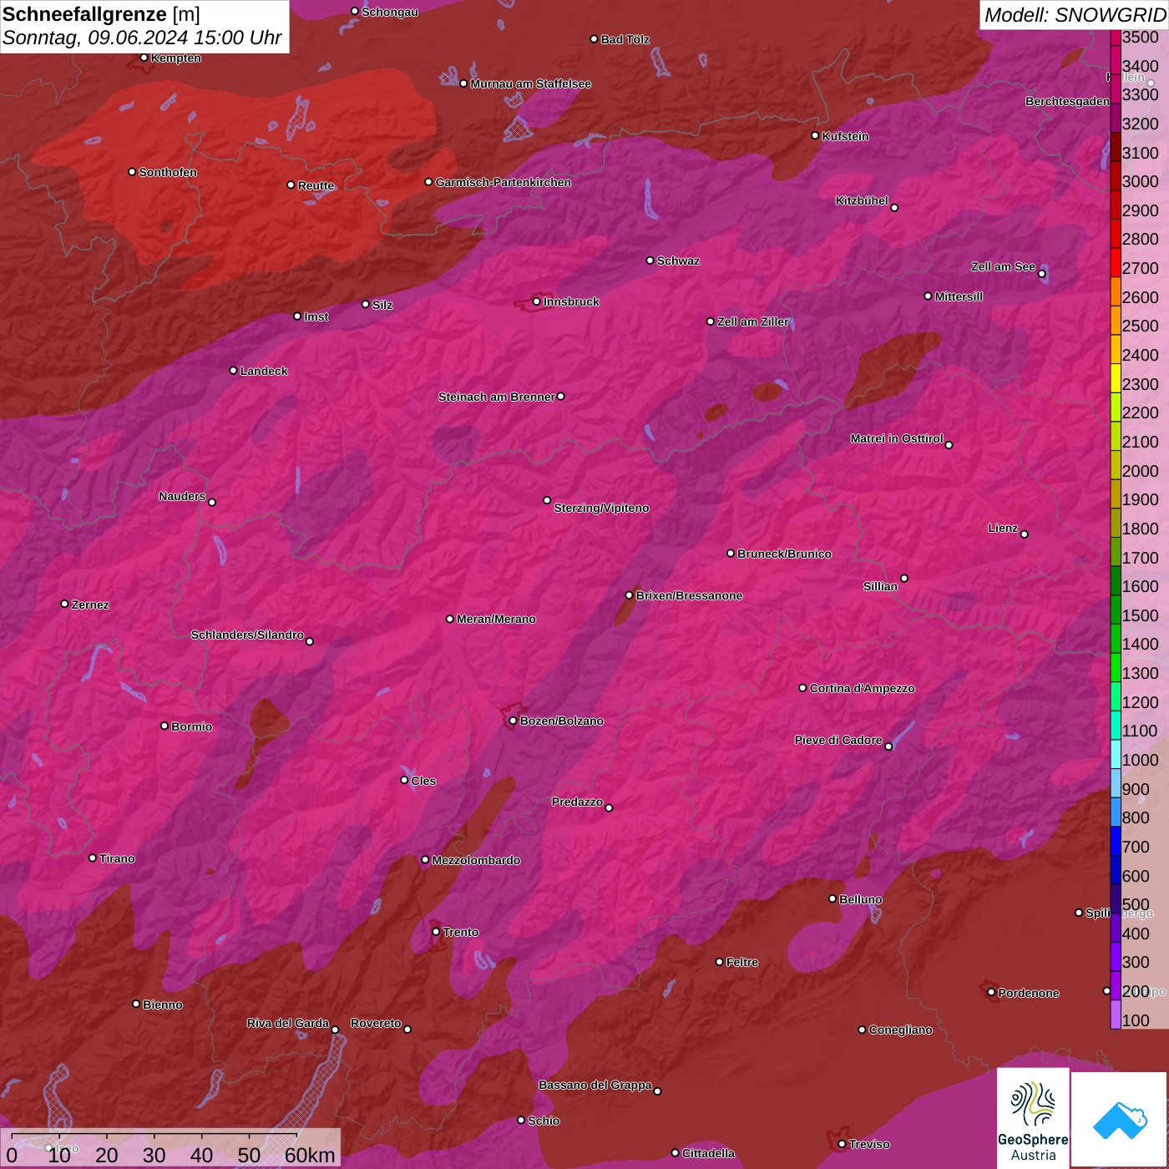
Task: Click the Cittadella label
Action: click(x=708, y=1153)
